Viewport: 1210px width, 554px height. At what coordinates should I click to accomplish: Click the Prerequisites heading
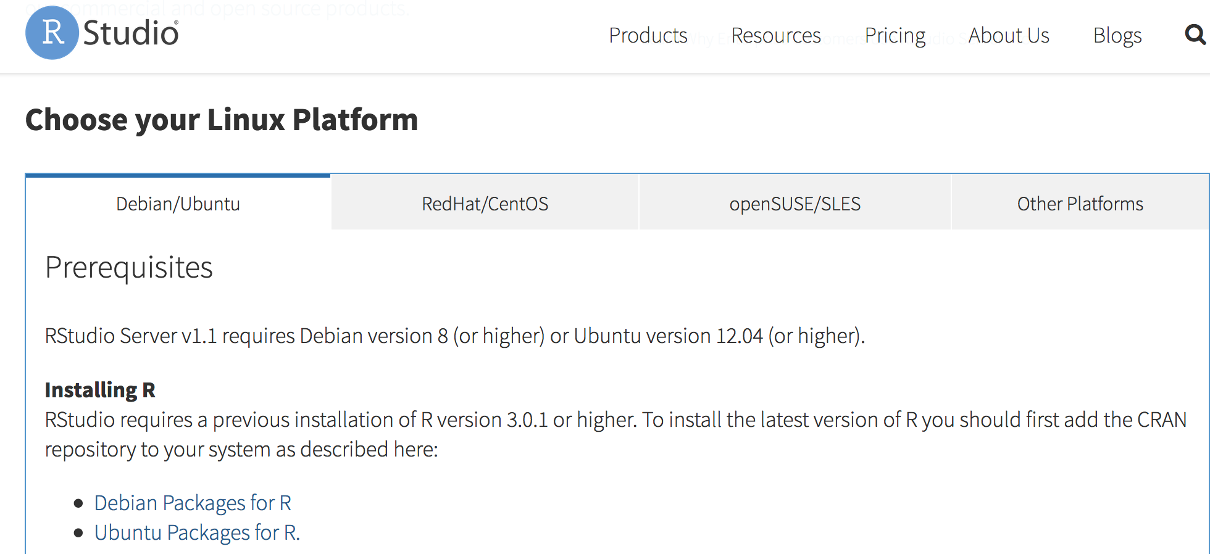click(129, 268)
